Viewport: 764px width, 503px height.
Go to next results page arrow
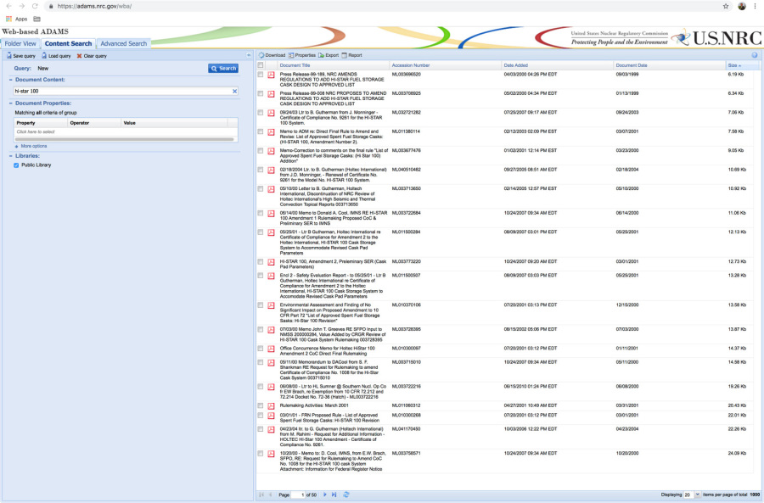(323, 495)
